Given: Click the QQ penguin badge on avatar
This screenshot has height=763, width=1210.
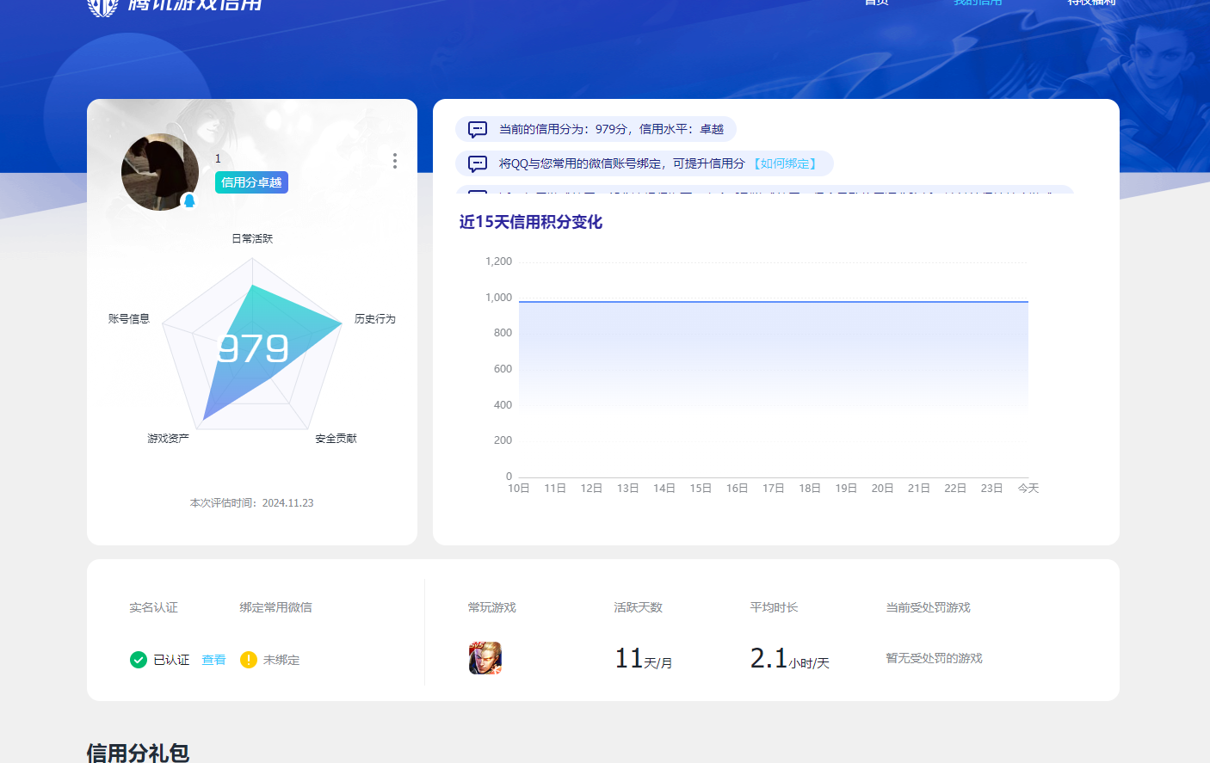Looking at the screenshot, I should point(189,200).
